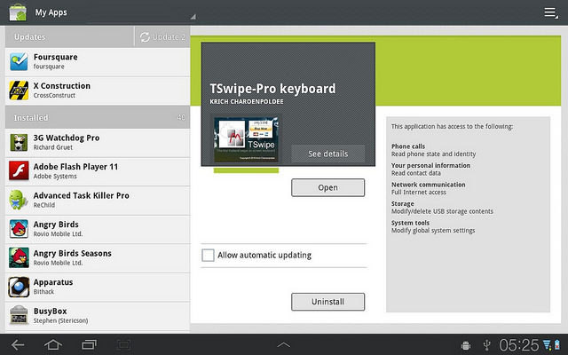
Task: Tap the Android Market bag icon
Action: pyautogui.click(x=18, y=12)
